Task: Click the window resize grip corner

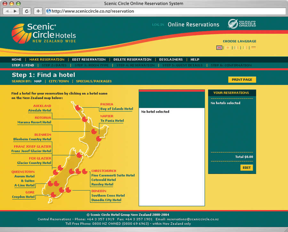Action: (286, 230)
